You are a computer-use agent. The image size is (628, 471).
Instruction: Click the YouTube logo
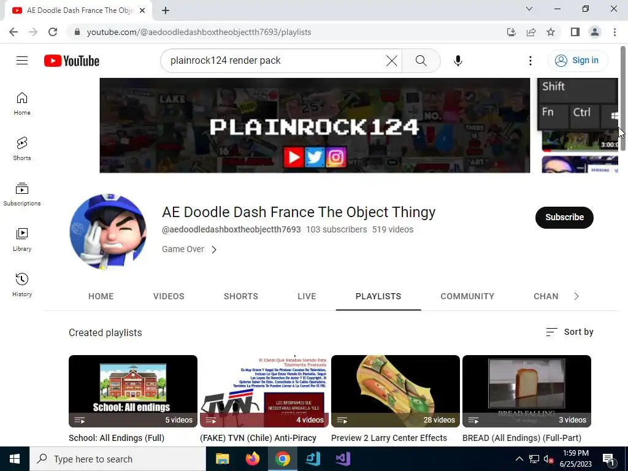click(x=72, y=61)
